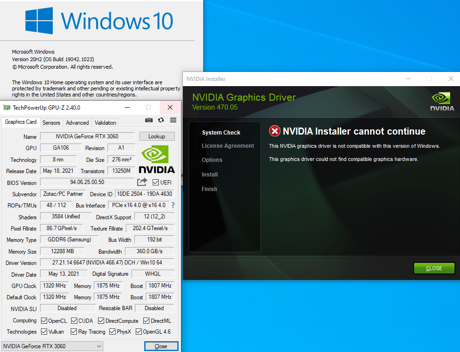Select Finish installer step

point(209,189)
